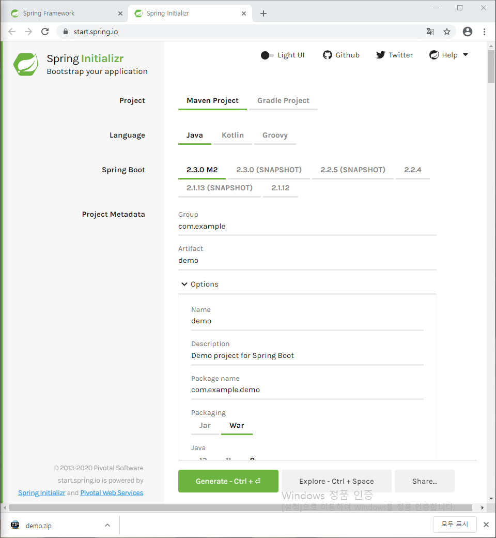Click the Twitter header link text

[x=401, y=55]
